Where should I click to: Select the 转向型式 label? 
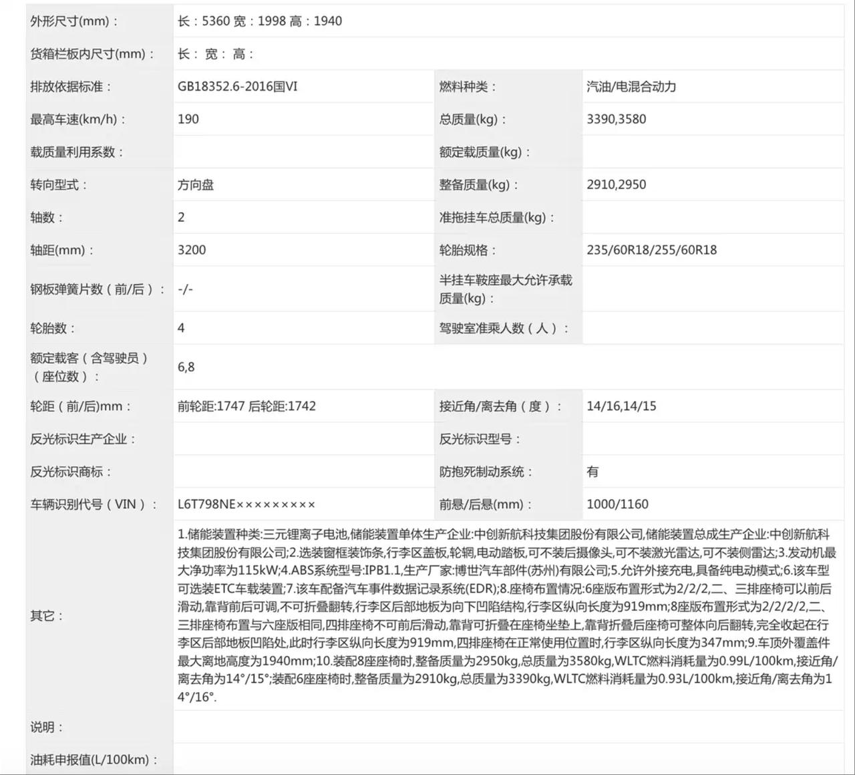click(x=59, y=185)
